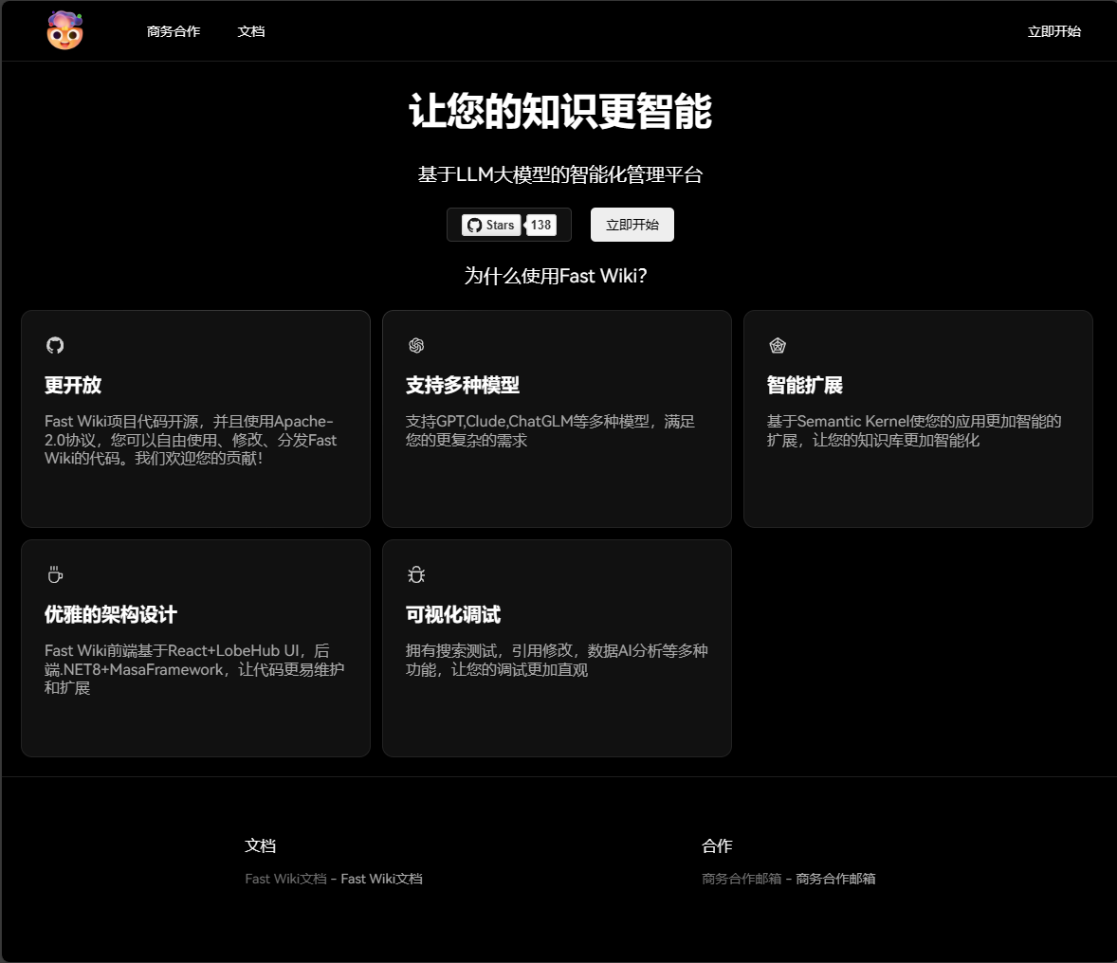This screenshot has width=1117, height=963.
Task: Click the React+LobeHub UI description text
Action: [194, 669]
